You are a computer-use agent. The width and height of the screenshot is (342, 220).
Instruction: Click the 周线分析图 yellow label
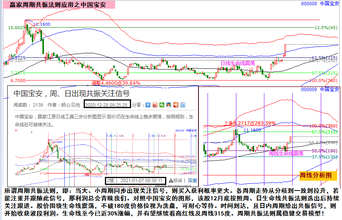(x=315, y=175)
